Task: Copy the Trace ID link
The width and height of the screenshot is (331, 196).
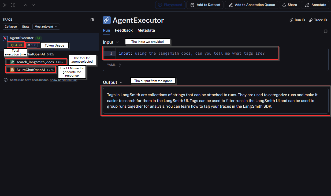Action: tap(318, 20)
